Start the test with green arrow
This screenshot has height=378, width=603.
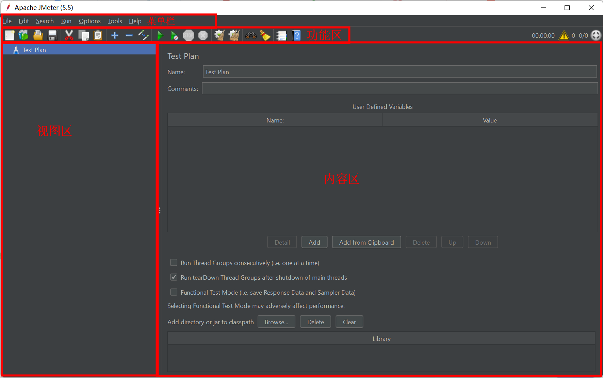[x=160, y=35]
